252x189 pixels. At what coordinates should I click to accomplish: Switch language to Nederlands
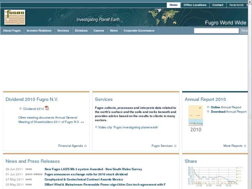click(236, 5)
